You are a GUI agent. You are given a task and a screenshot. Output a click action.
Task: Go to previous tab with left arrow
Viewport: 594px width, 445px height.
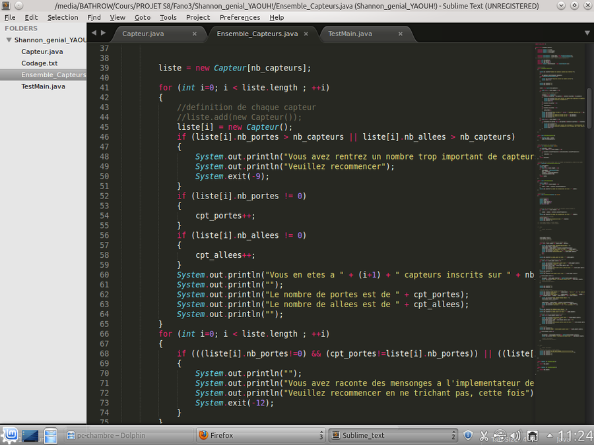[x=94, y=32]
